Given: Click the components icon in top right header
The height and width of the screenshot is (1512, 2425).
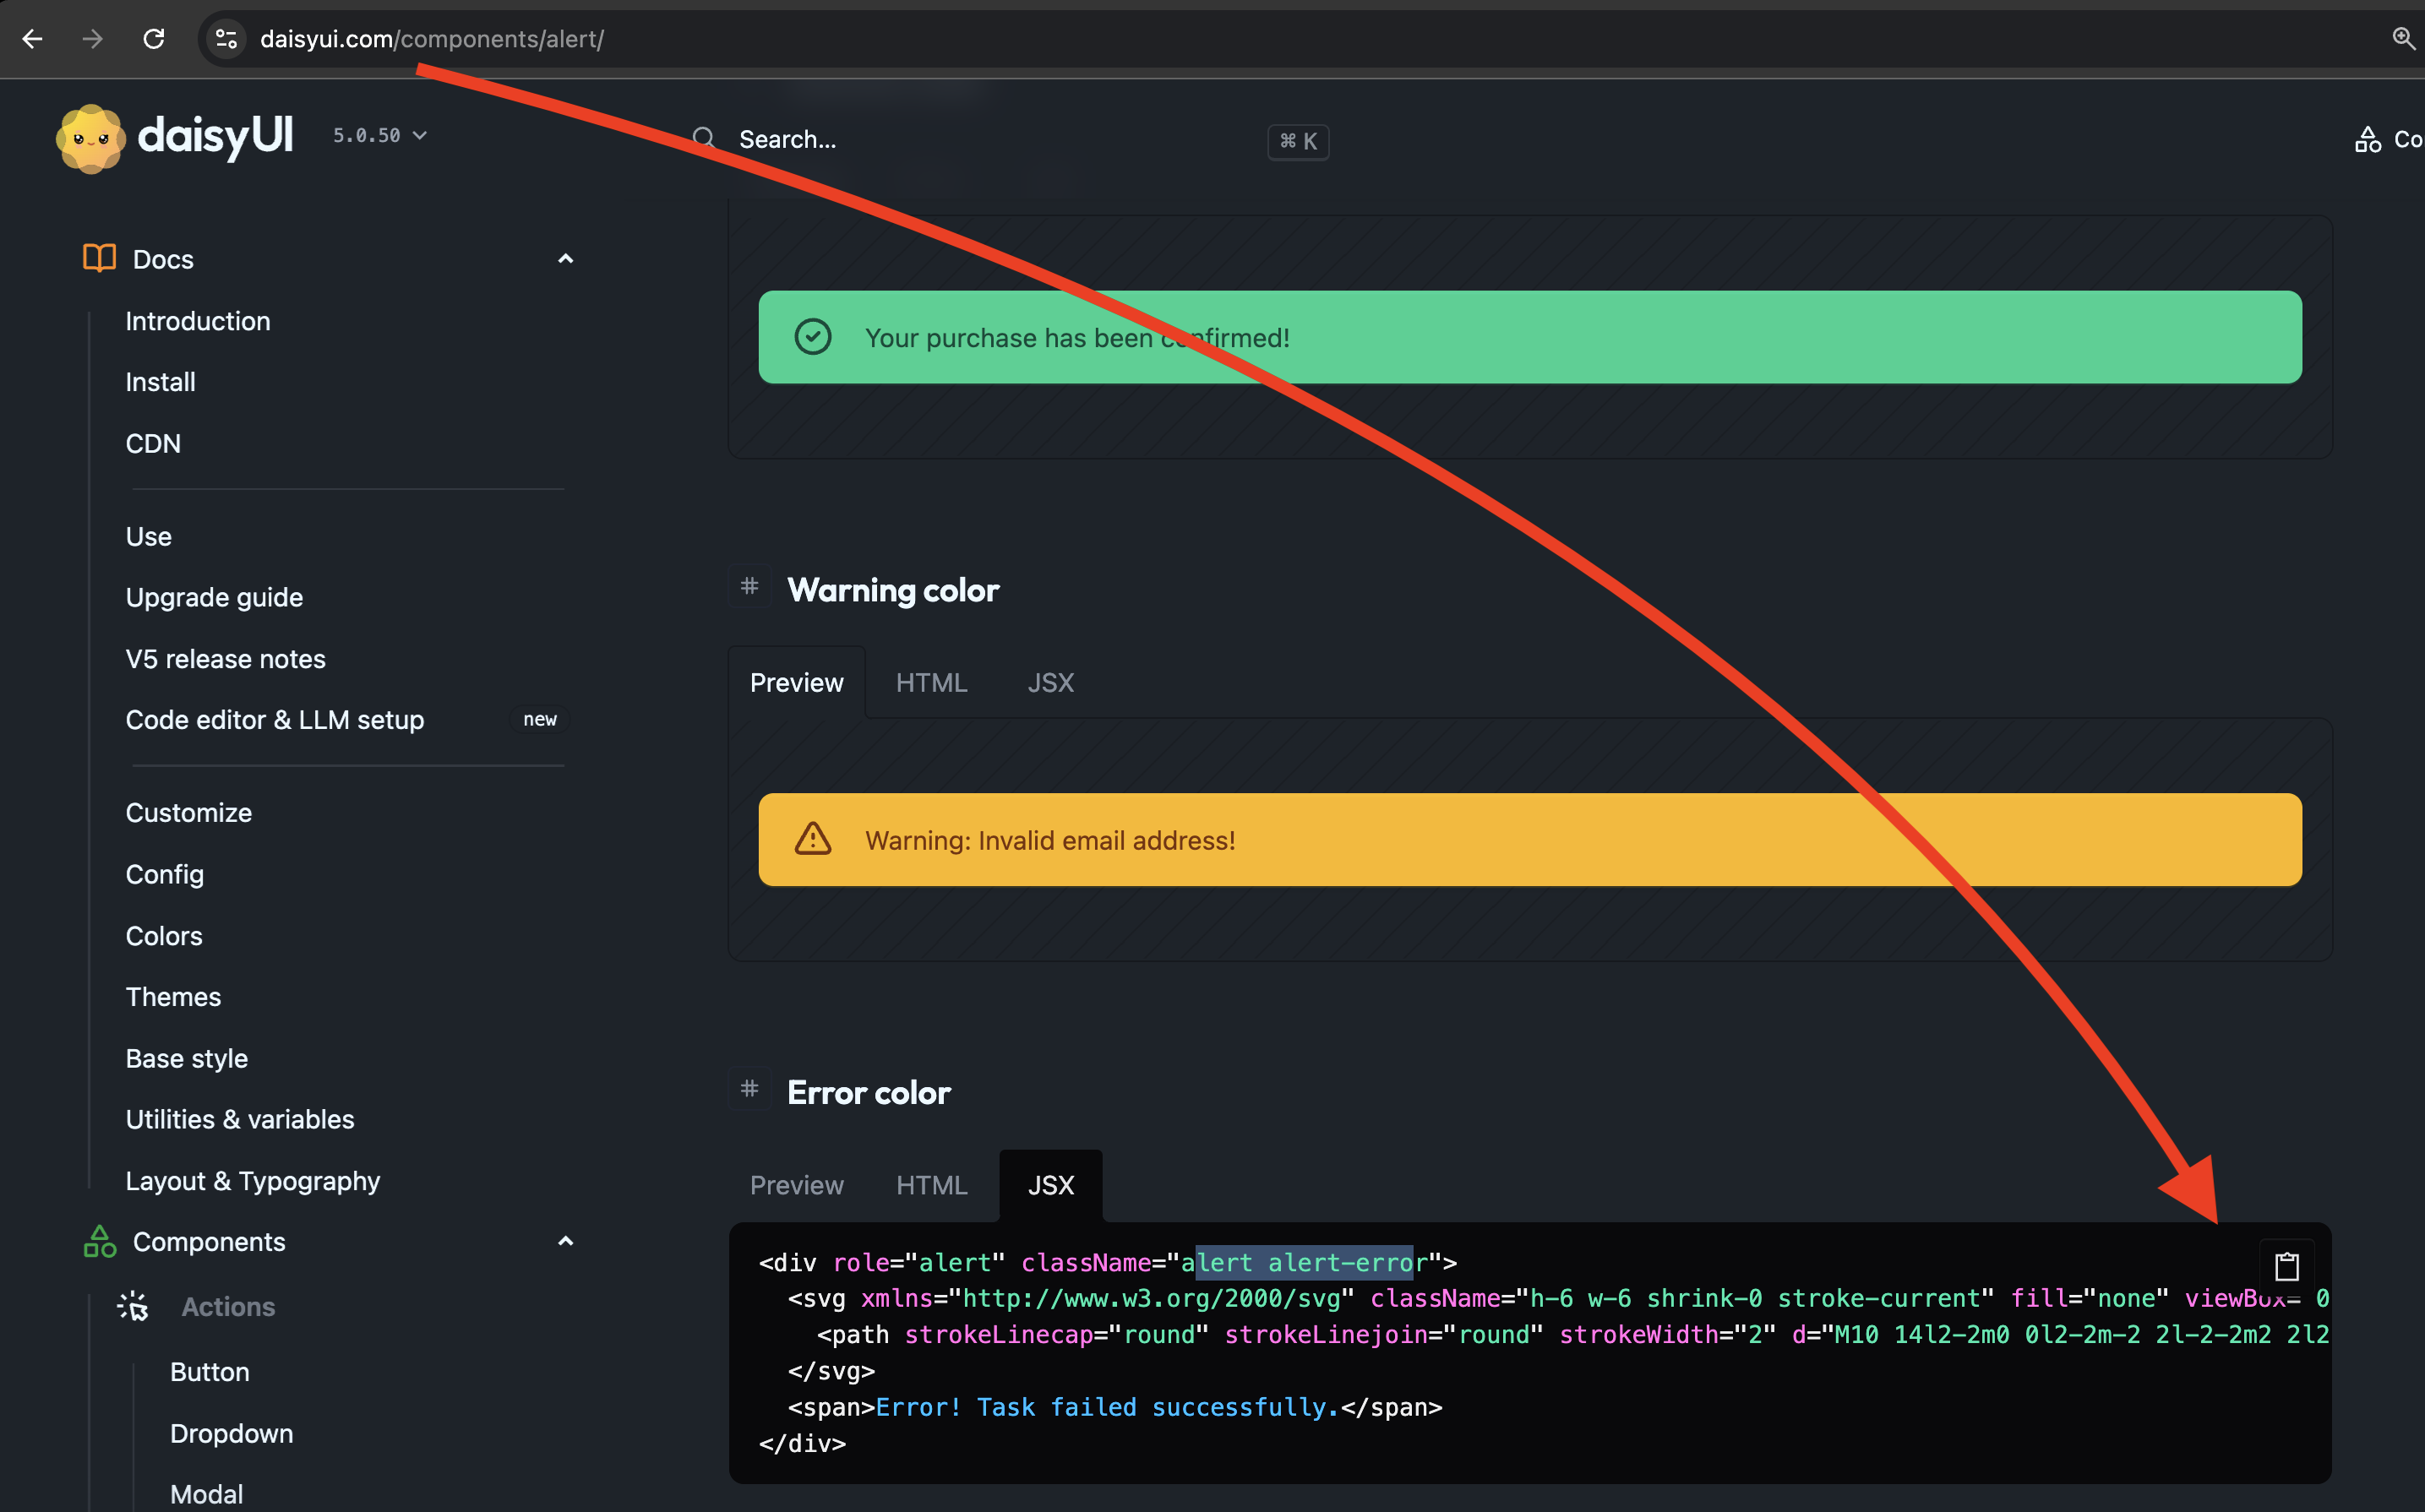Looking at the screenshot, I should (x=2367, y=139).
